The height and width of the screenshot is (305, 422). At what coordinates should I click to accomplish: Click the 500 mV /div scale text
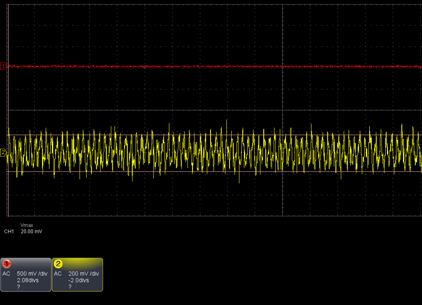(x=32, y=273)
